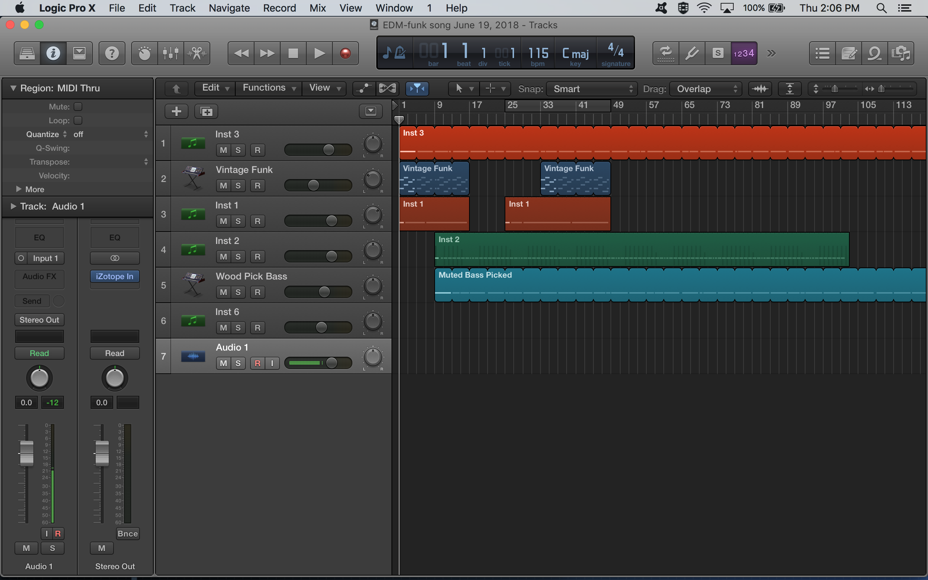
Task: Expand the Track Audio 1 section
Action: (x=13, y=206)
